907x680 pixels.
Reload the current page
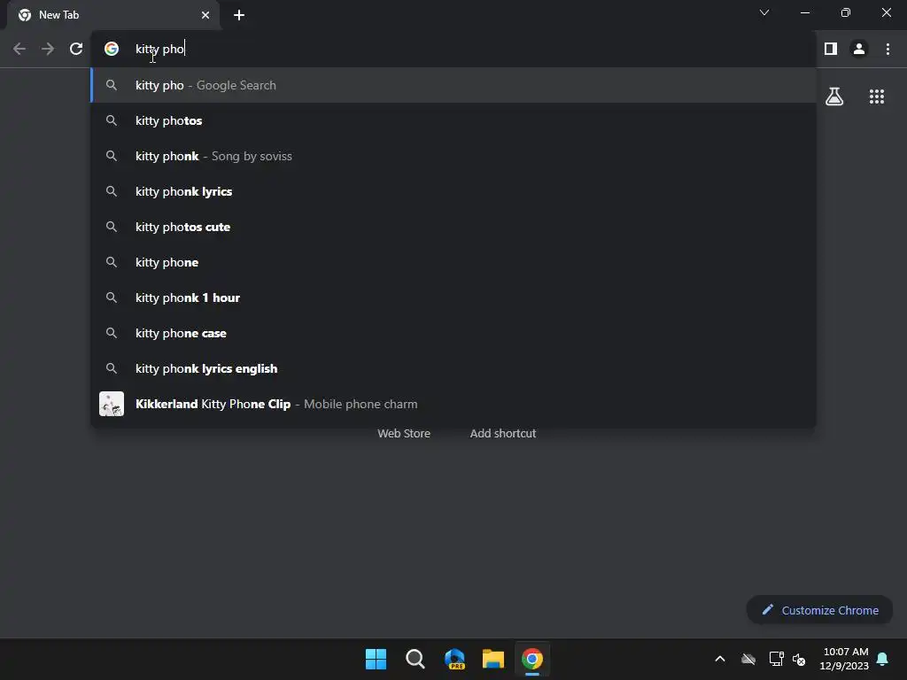(x=76, y=50)
